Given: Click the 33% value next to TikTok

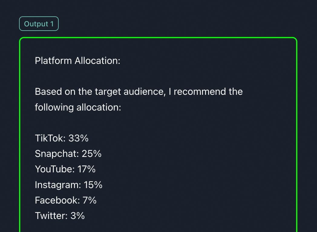Looking at the screenshot, I should [x=79, y=138].
